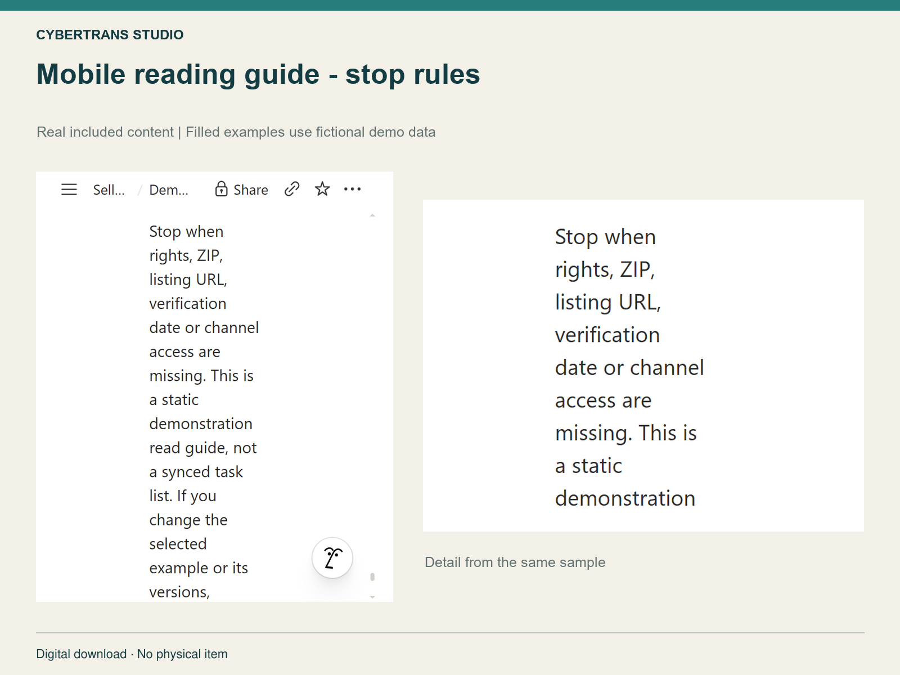Image resolution: width=900 pixels, height=675 pixels.
Task: Click 'example or its' line in note
Action: (x=199, y=569)
